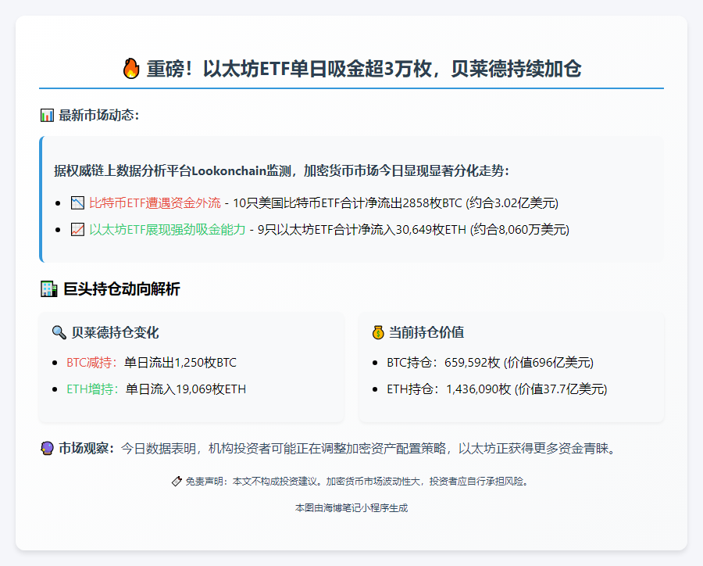
Task: Click the ETH持仓 1,436,090枚 line
Action: (497, 389)
